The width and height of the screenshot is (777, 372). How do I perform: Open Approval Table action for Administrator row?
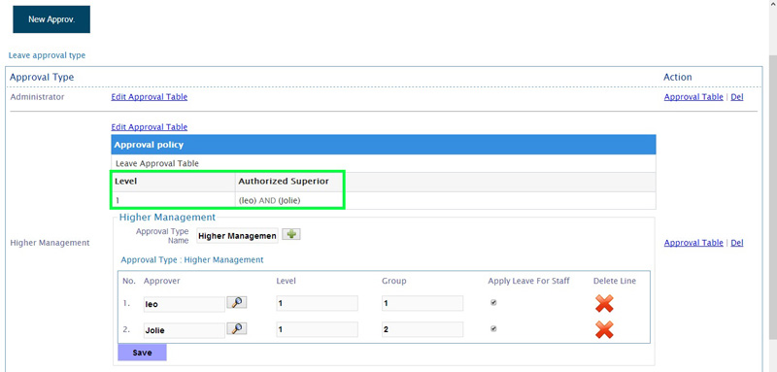(x=693, y=97)
